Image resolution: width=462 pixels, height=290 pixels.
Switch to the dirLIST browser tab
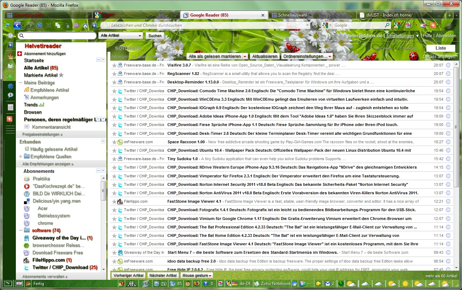399,15
